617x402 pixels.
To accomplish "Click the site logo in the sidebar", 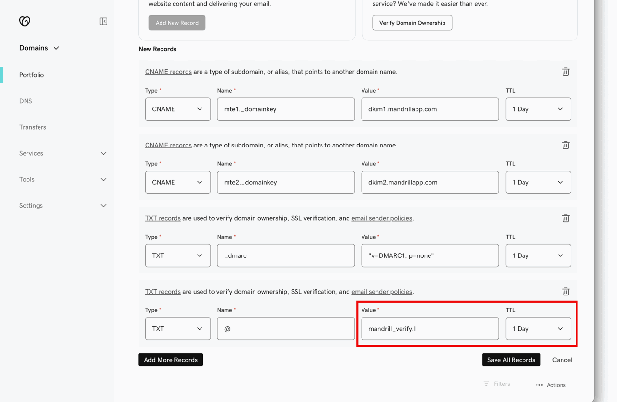I will pyautogui.click(x=24, y=21).
